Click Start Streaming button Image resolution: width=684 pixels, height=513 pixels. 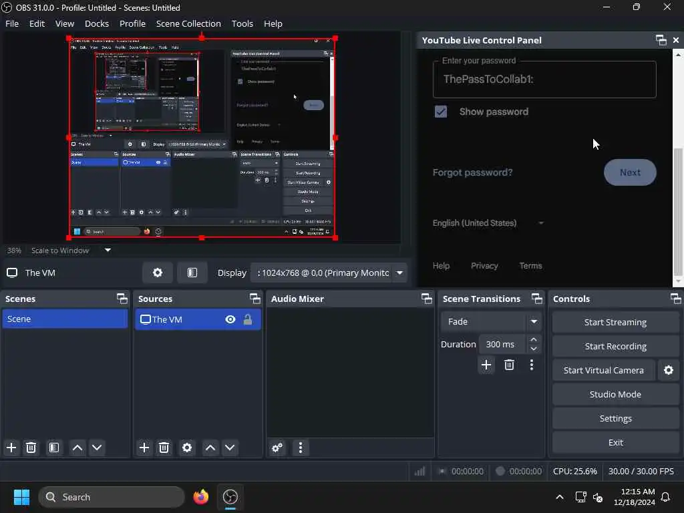[x=615, y=323]
